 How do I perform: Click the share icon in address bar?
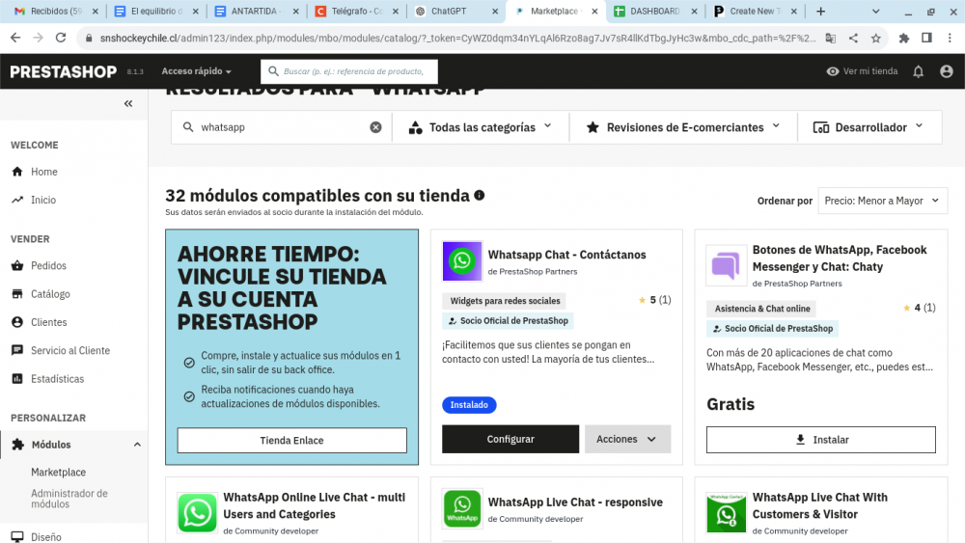[853, 39]
